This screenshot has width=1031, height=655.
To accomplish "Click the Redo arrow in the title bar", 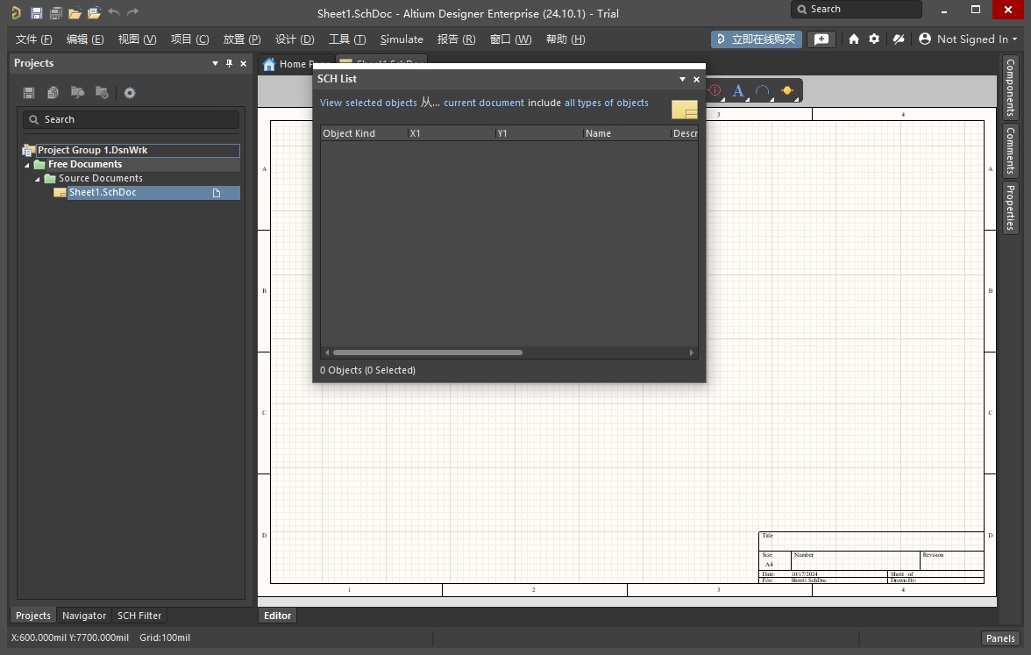I will (133, 12).
